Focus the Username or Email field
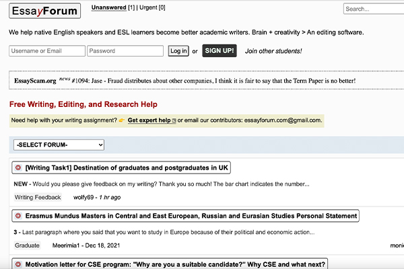This screenshot has width=404, height=269. pos(47,51)
